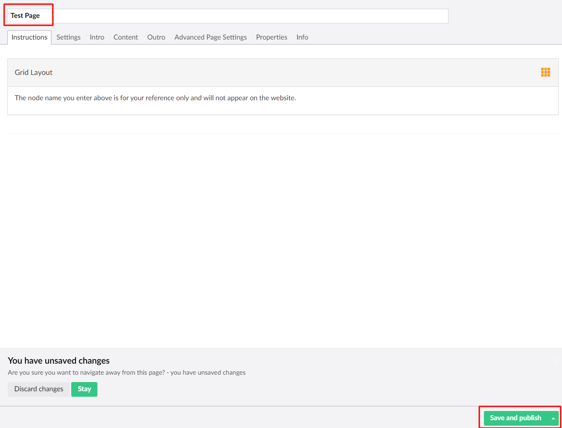Click the 'Are you sure' confirmation message
Screen dimensions: 562x428
click(127, 372)
